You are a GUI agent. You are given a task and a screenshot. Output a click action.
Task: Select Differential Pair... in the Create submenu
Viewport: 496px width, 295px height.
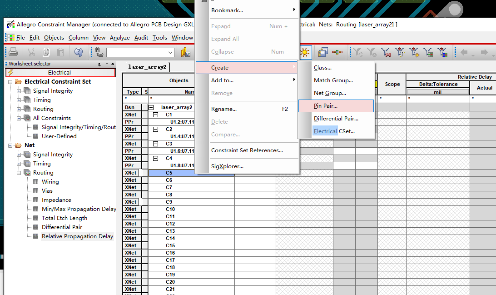(336, 119)
